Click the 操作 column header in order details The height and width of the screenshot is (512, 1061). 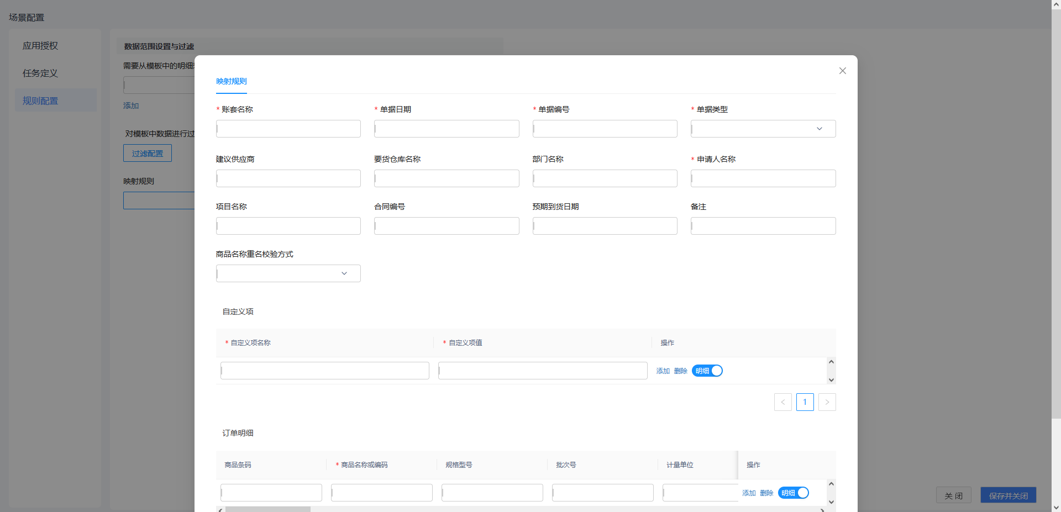tap(754, 465)
